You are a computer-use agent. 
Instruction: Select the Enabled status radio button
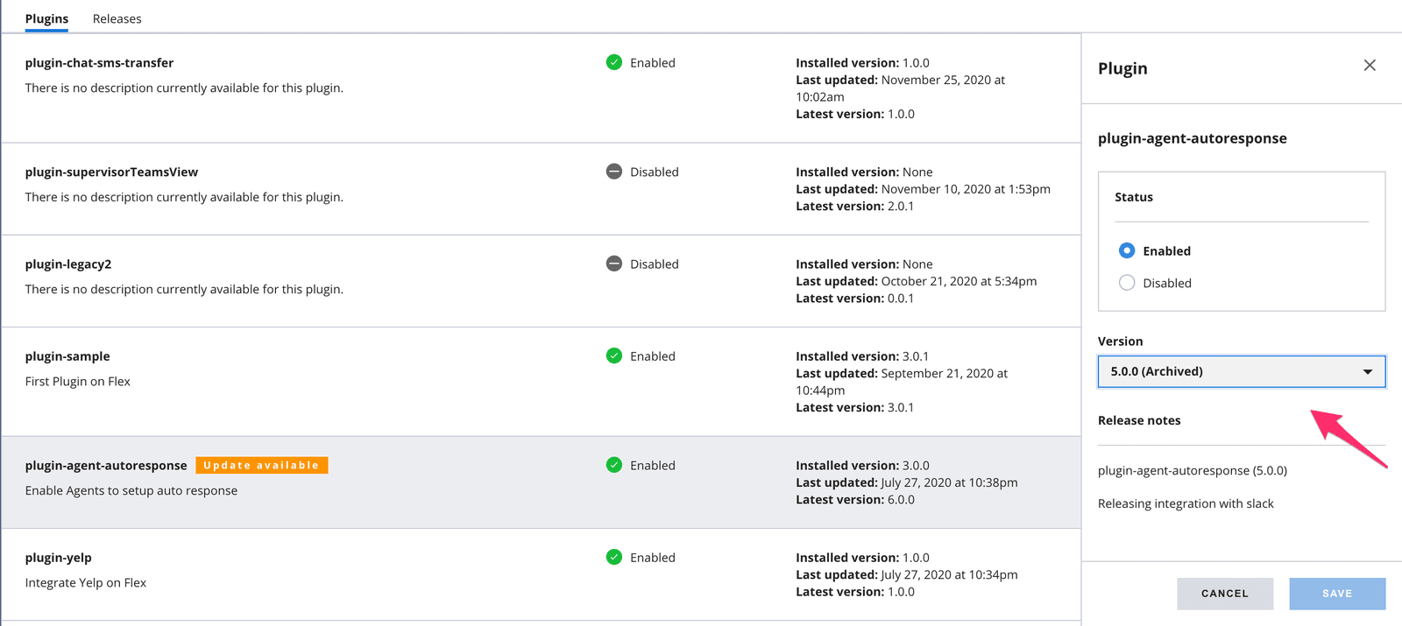click(1126, 250)
